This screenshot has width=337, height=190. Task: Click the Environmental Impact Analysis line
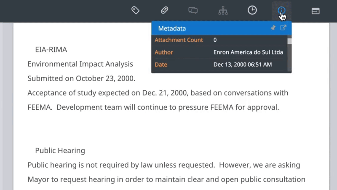(x=80, y=64)
